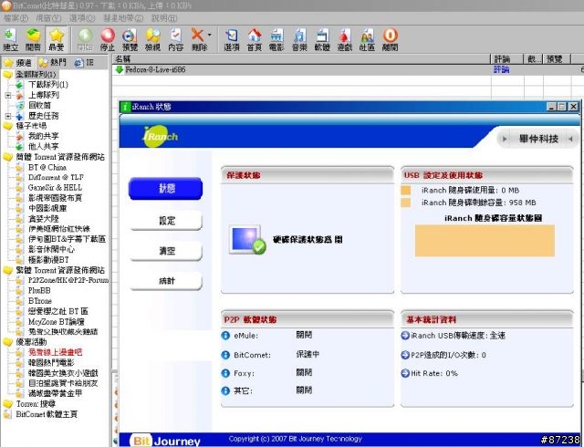Click the red 停止 (stop) toolbar icon
Screen dimensions: 584x447
[x=108, y=39]
